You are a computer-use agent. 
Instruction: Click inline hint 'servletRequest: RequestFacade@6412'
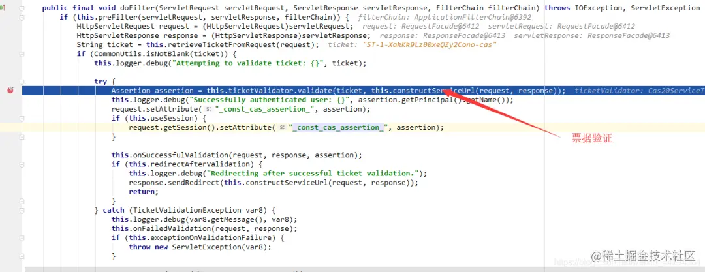[561, 27]
